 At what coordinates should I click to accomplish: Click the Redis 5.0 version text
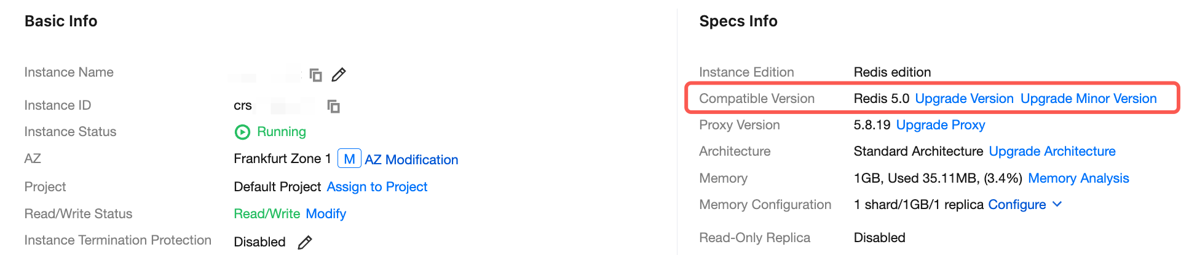881,99
